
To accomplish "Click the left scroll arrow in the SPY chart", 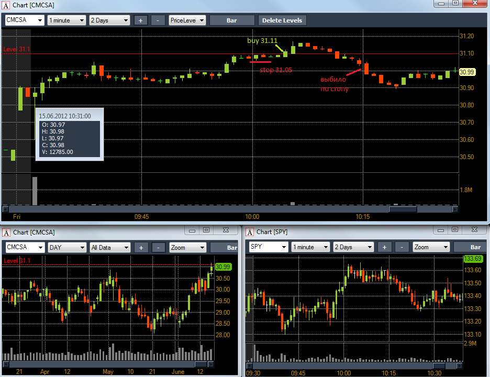I will [x=249, y=366].
